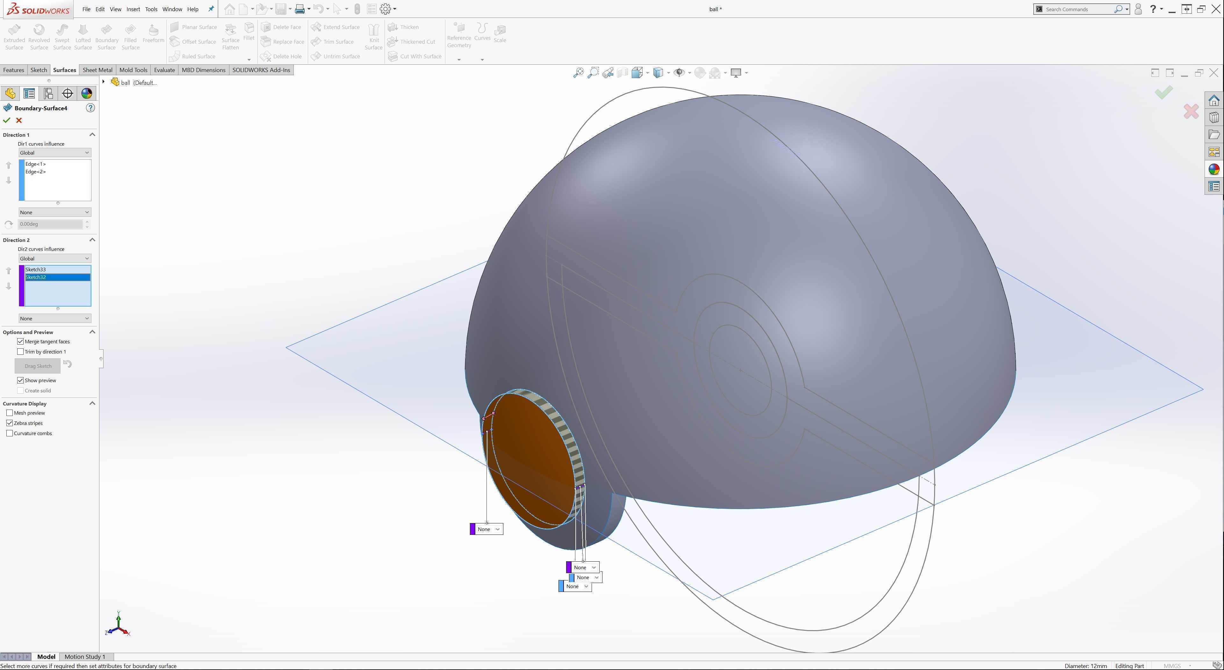
Task: Click Section View icon
Action: pos(623,73)
